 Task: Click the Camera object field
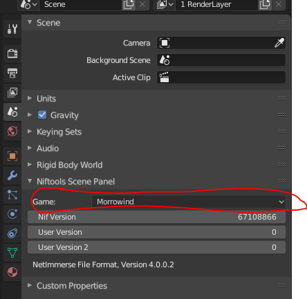point(221,43)
